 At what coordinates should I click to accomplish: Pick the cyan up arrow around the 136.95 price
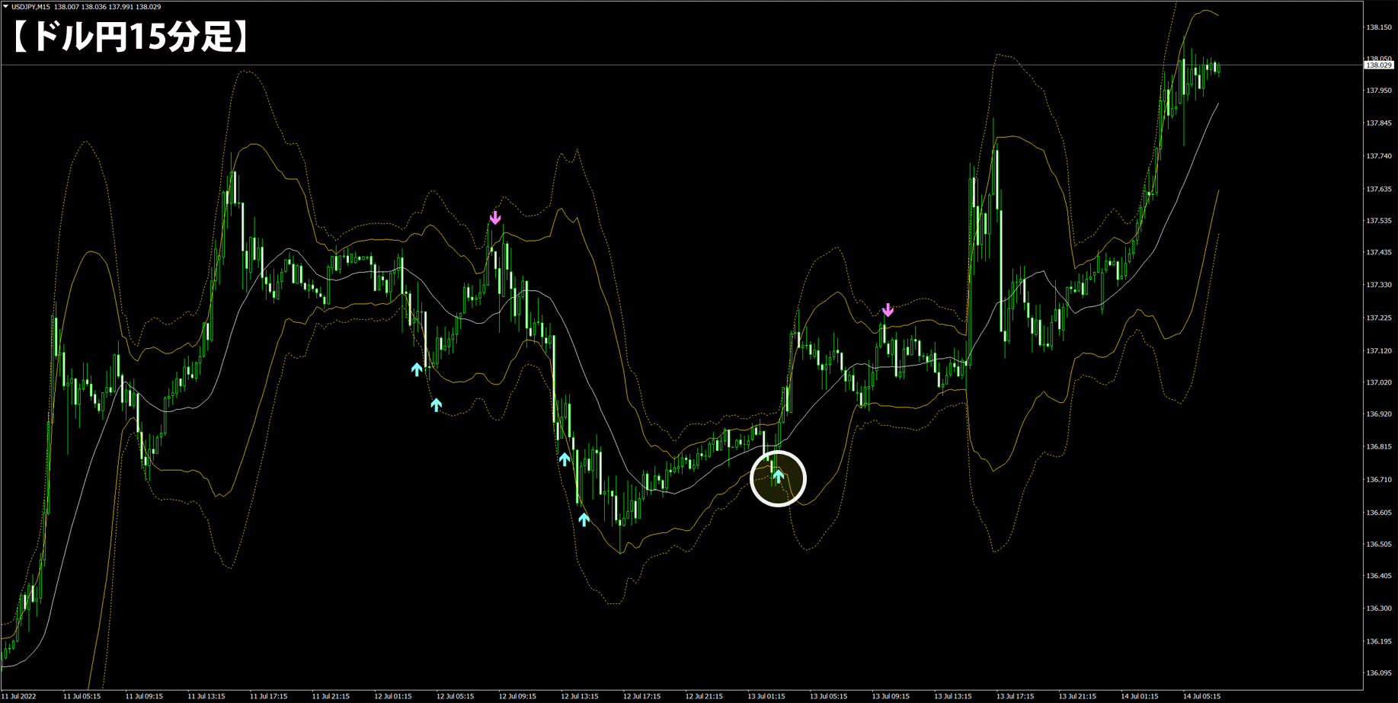(x=436, y=404)
